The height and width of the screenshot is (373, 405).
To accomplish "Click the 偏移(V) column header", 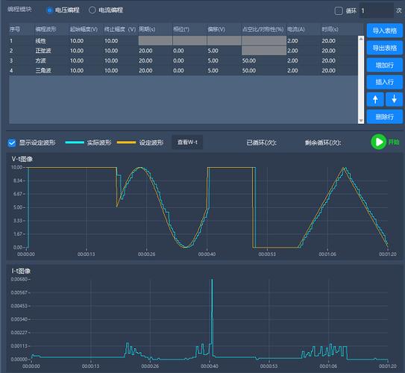I will 216,29.
